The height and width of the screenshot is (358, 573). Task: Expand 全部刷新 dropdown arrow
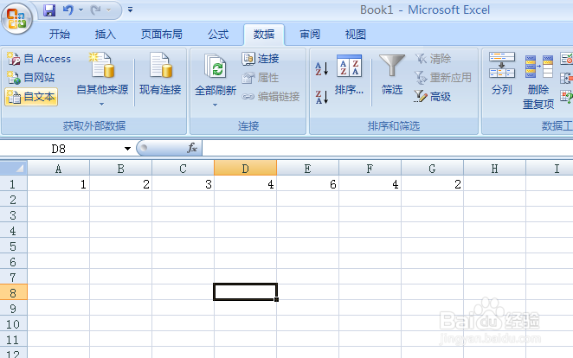(216, 105)
